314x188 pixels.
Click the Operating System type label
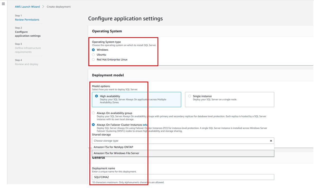coord(106,42)
